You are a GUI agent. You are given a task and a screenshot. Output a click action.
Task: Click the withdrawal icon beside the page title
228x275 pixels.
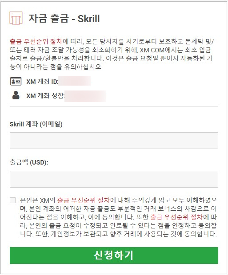pos(16,18)
